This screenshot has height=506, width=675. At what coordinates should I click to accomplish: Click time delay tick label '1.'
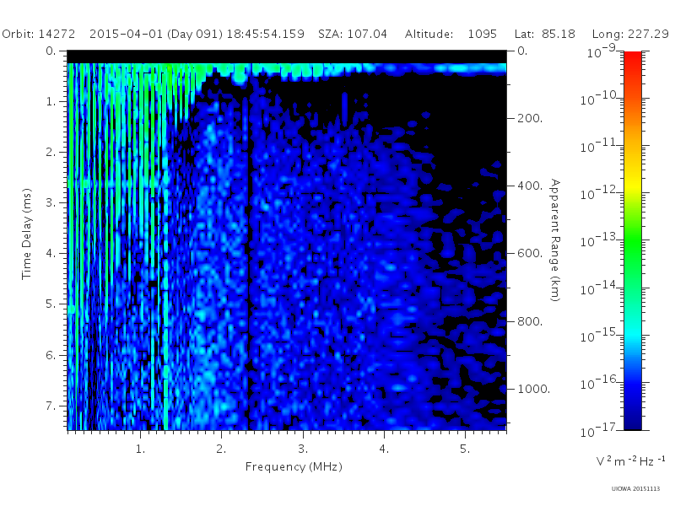51,101
